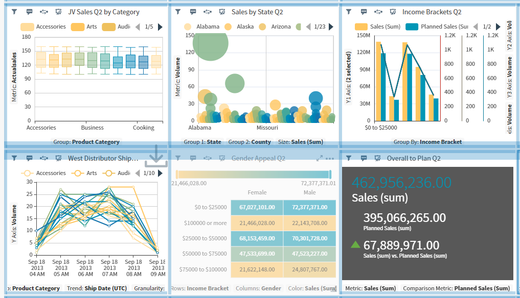Click the swap icon on Income Brackets Q2

(378, 12)
